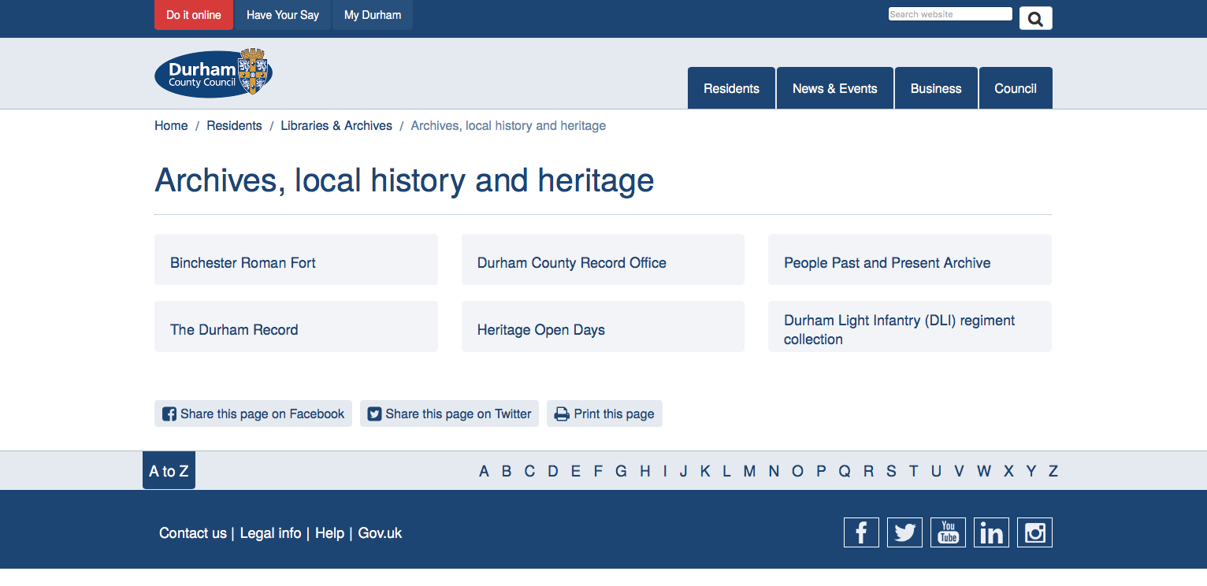The height and width of the screenshot is (586, 1207).
Task: Share this page on Twitter
Action: (x=449, y=414)
